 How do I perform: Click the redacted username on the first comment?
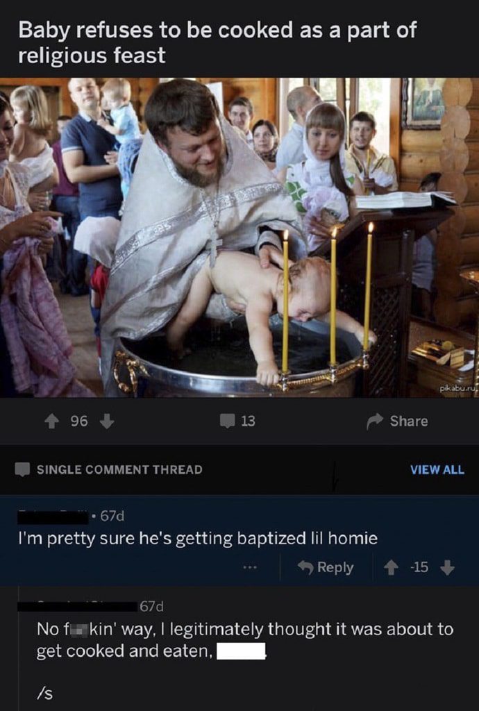tap(53, 517)
